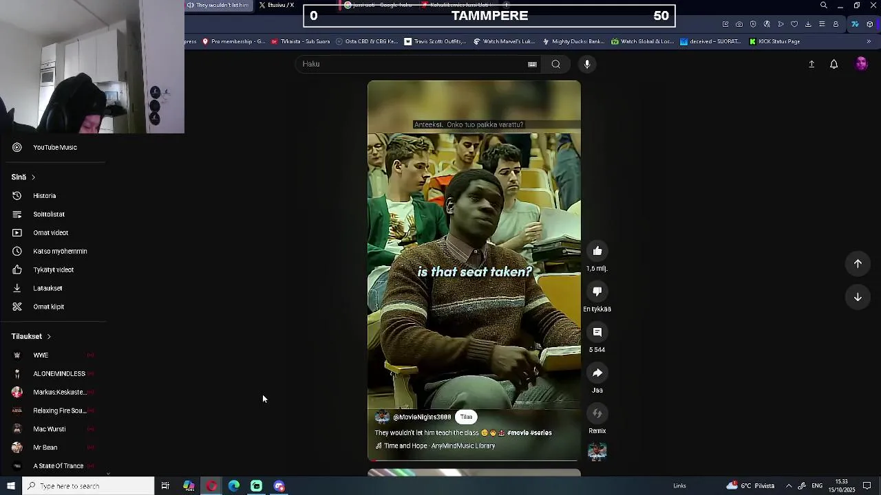Start voice search with microphone icon
Image resolution: width=881 pixels, height=495 pixels.
pos(587,64)
